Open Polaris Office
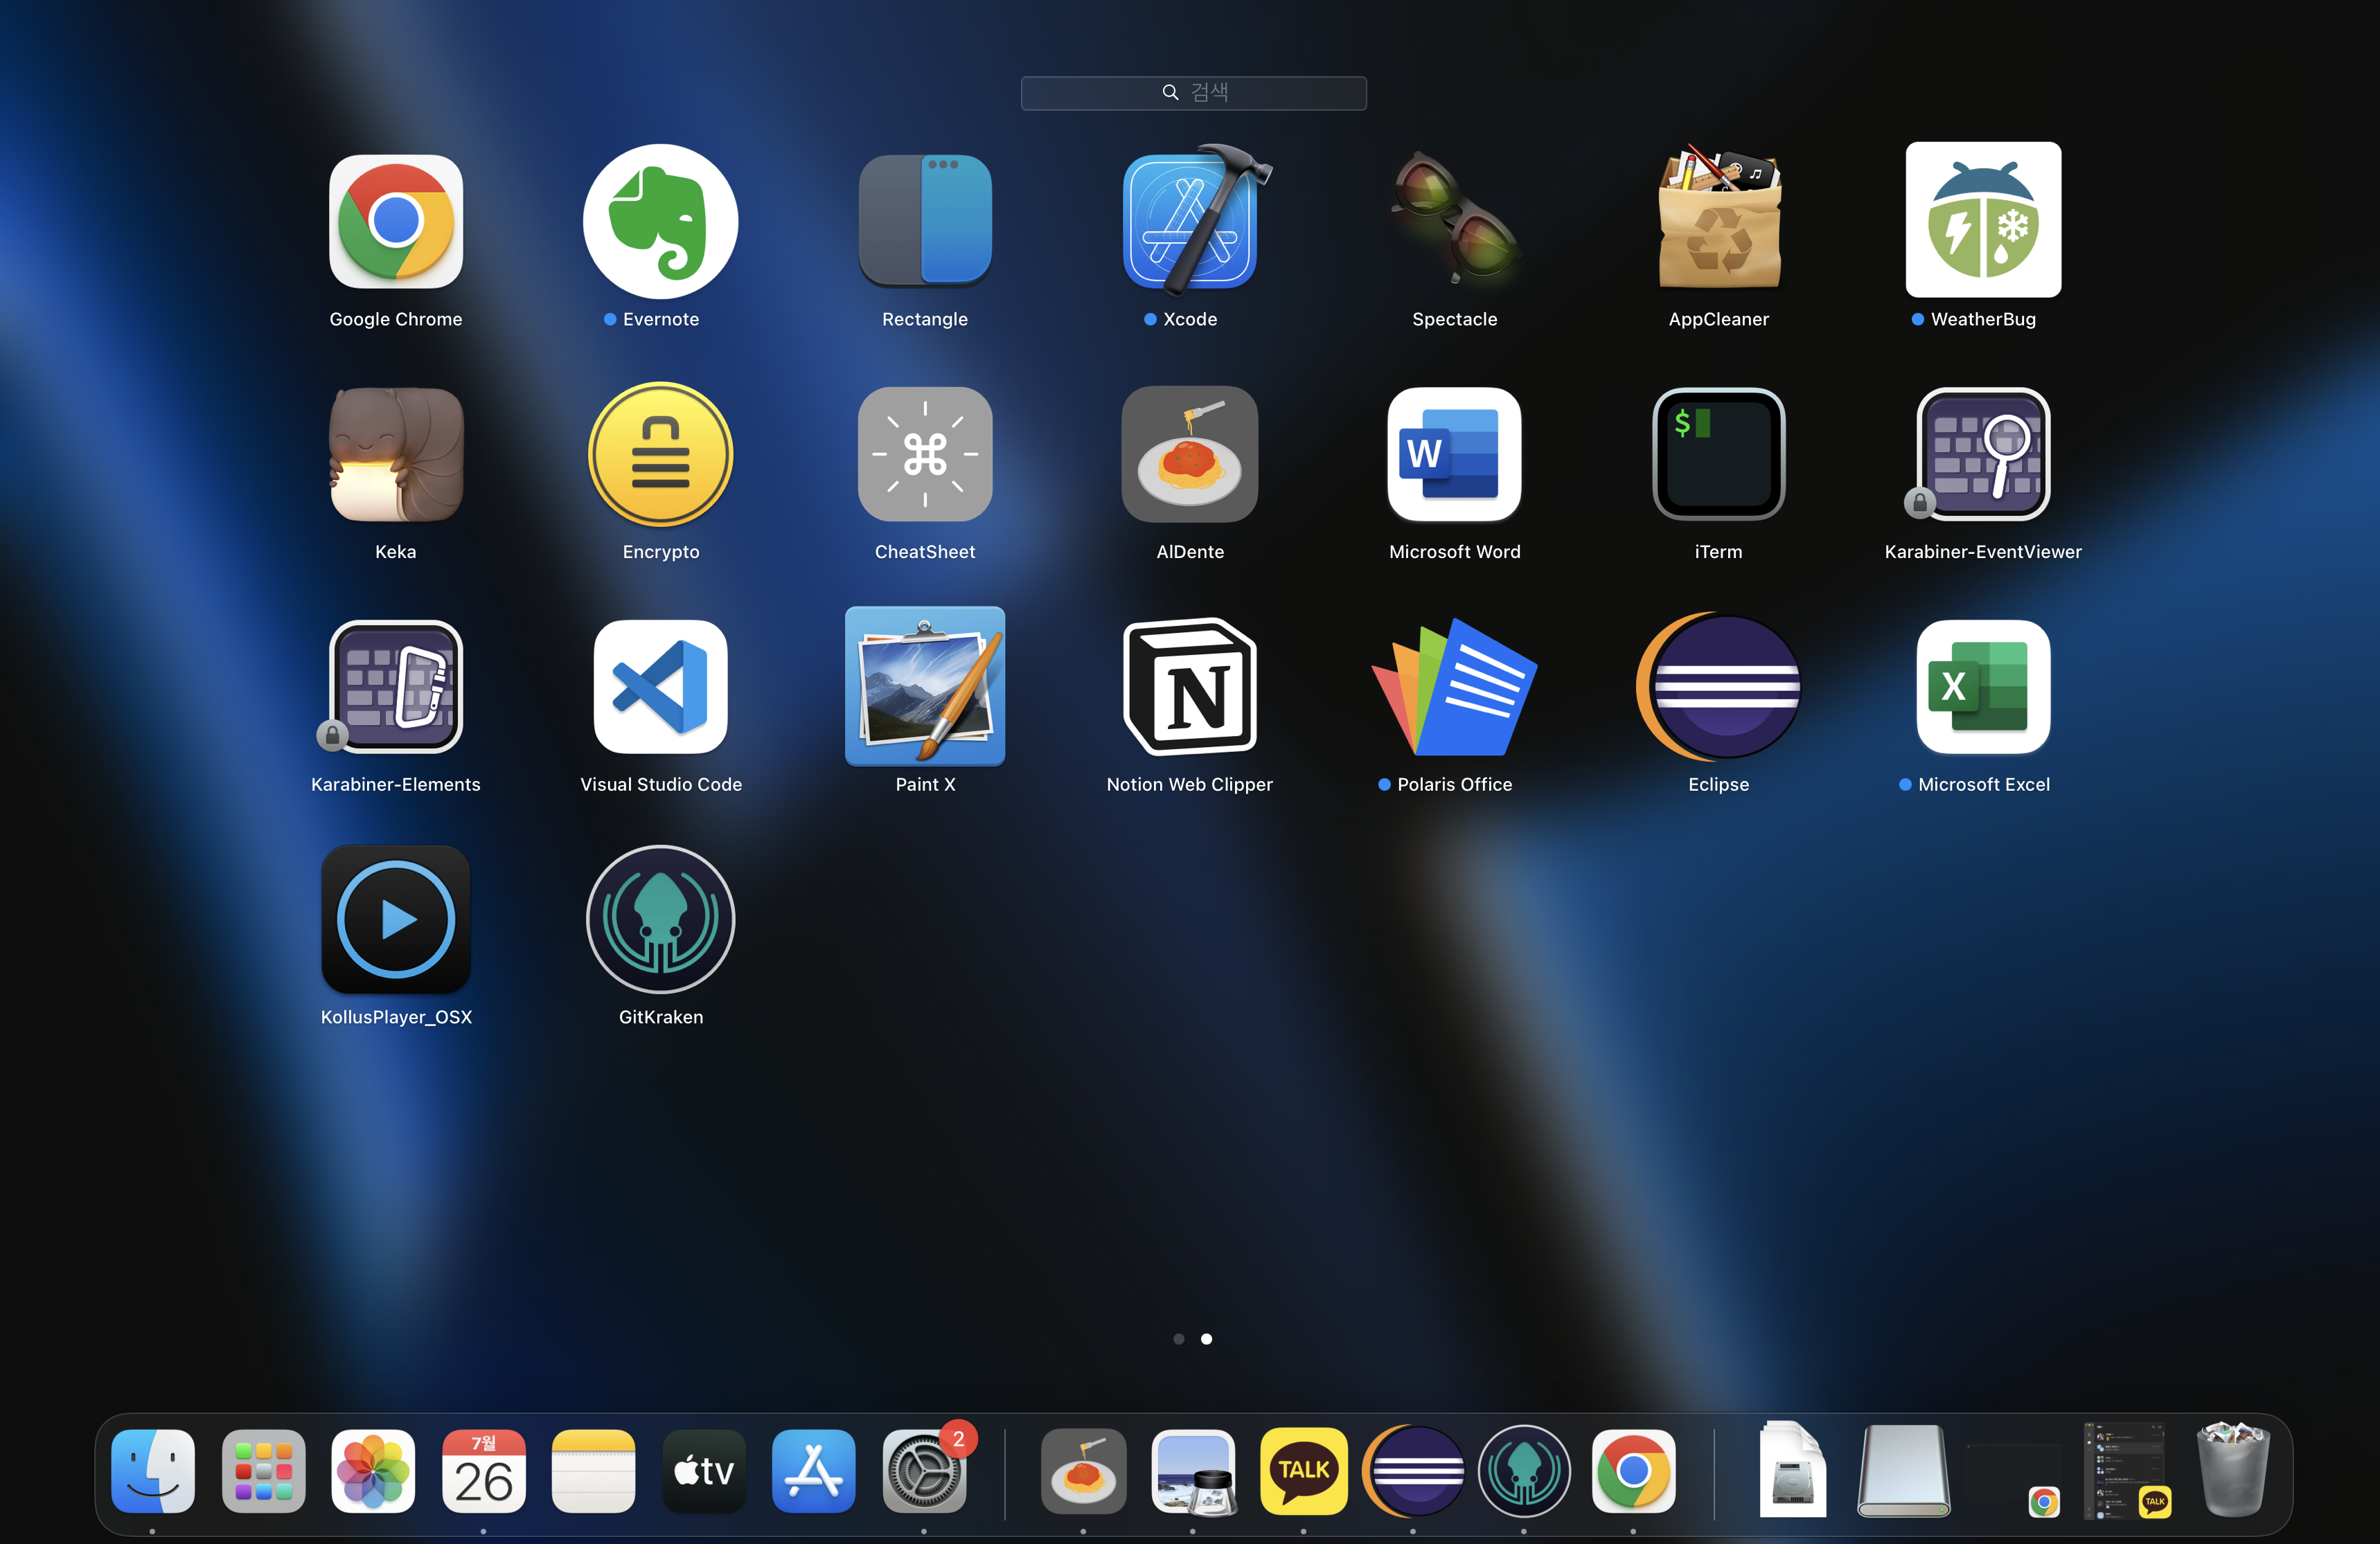 [x=1454, y=688]
